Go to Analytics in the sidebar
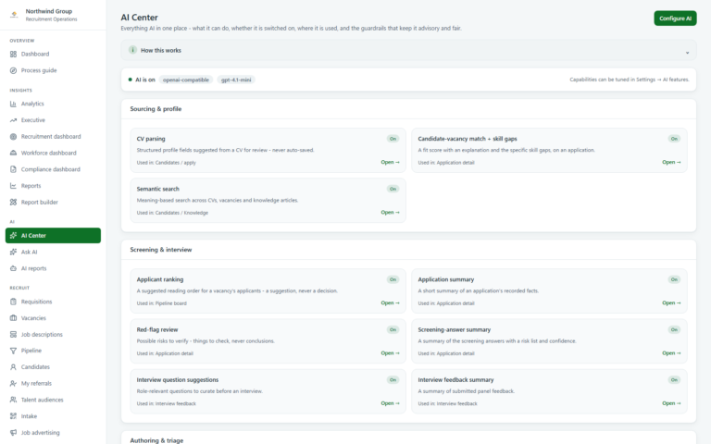The height and width of the screenshot is (444, 711). [53, 104]
